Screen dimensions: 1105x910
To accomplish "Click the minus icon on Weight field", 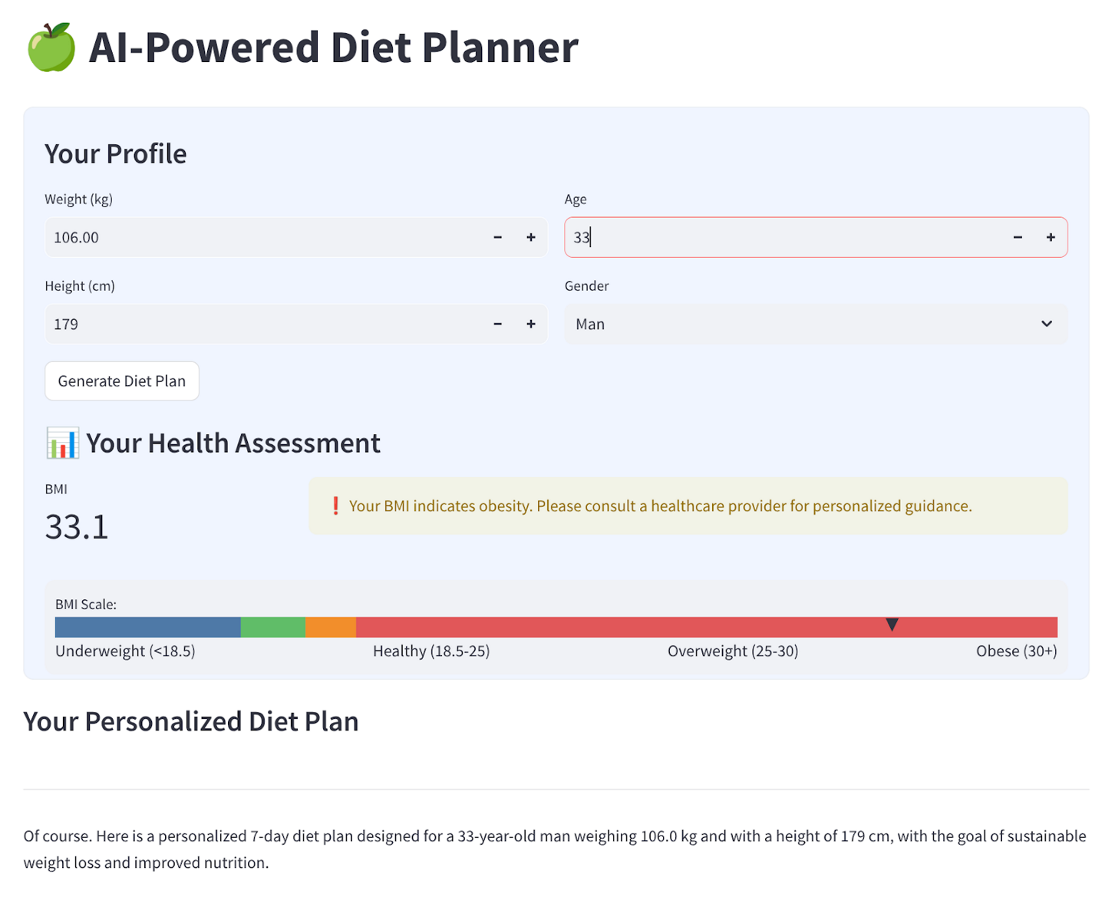I will click(x=497, y=237).
